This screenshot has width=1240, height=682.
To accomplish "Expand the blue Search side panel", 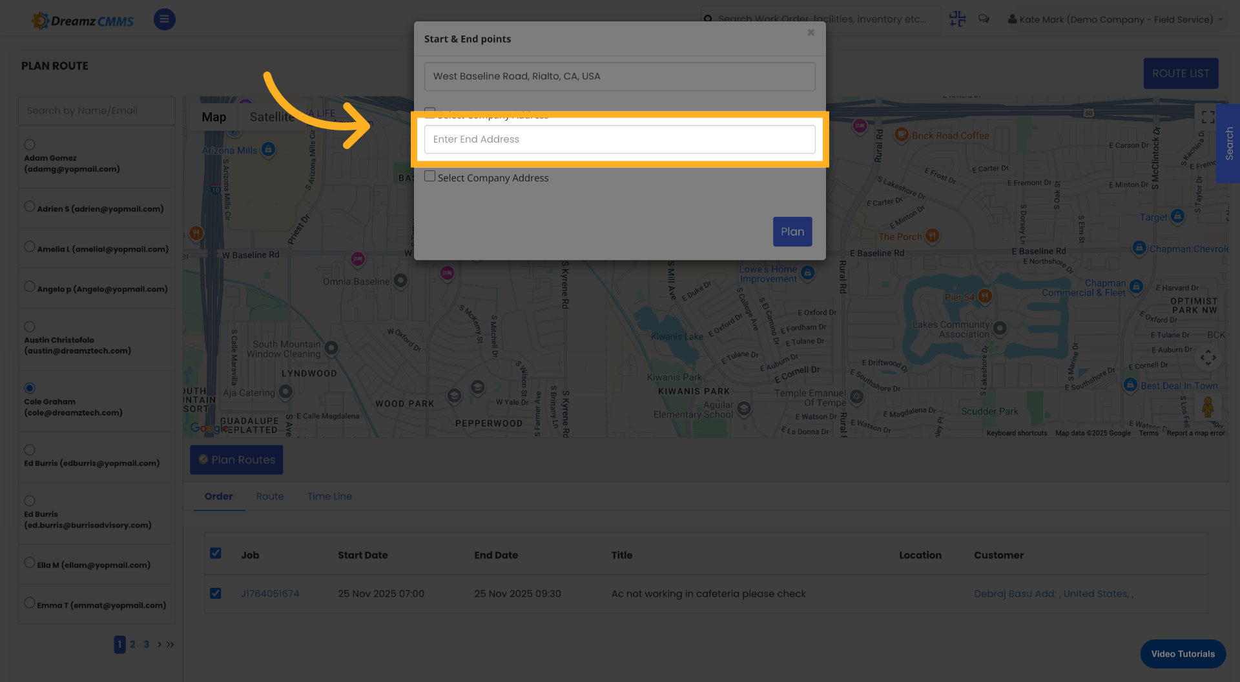I will tap(1228, 144).
